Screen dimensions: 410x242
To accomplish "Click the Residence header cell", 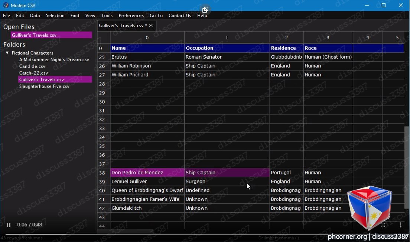I will 287,48.
